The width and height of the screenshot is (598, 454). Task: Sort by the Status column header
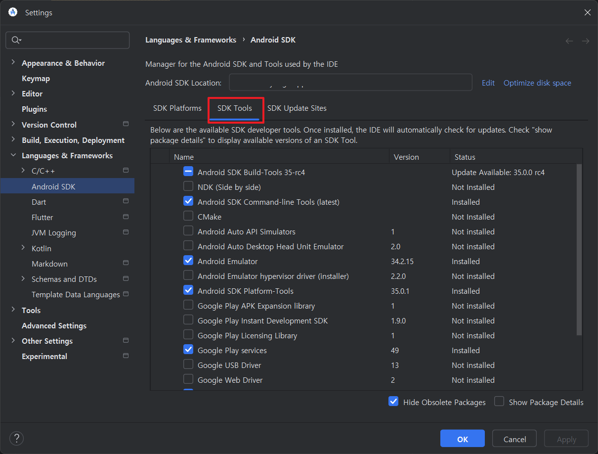[516, 157]
